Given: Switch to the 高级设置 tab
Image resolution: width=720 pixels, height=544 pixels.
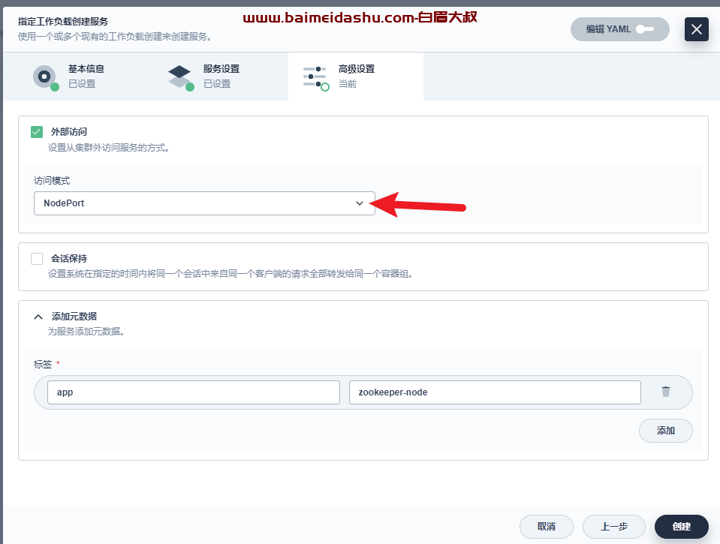Looking at the screenshot, I should tap(356, 77).
